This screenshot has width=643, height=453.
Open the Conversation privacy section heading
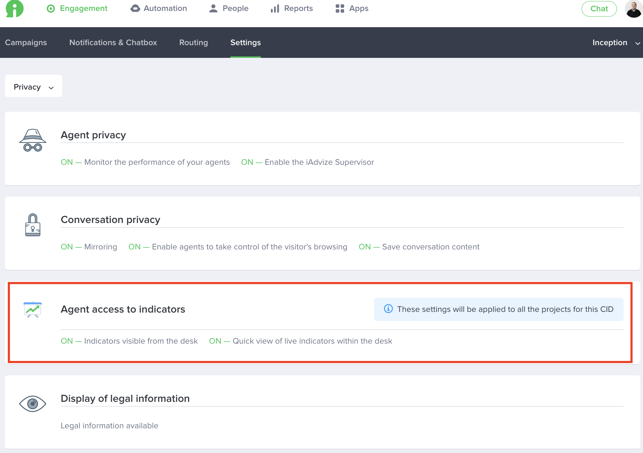click(x=110, y=219)
